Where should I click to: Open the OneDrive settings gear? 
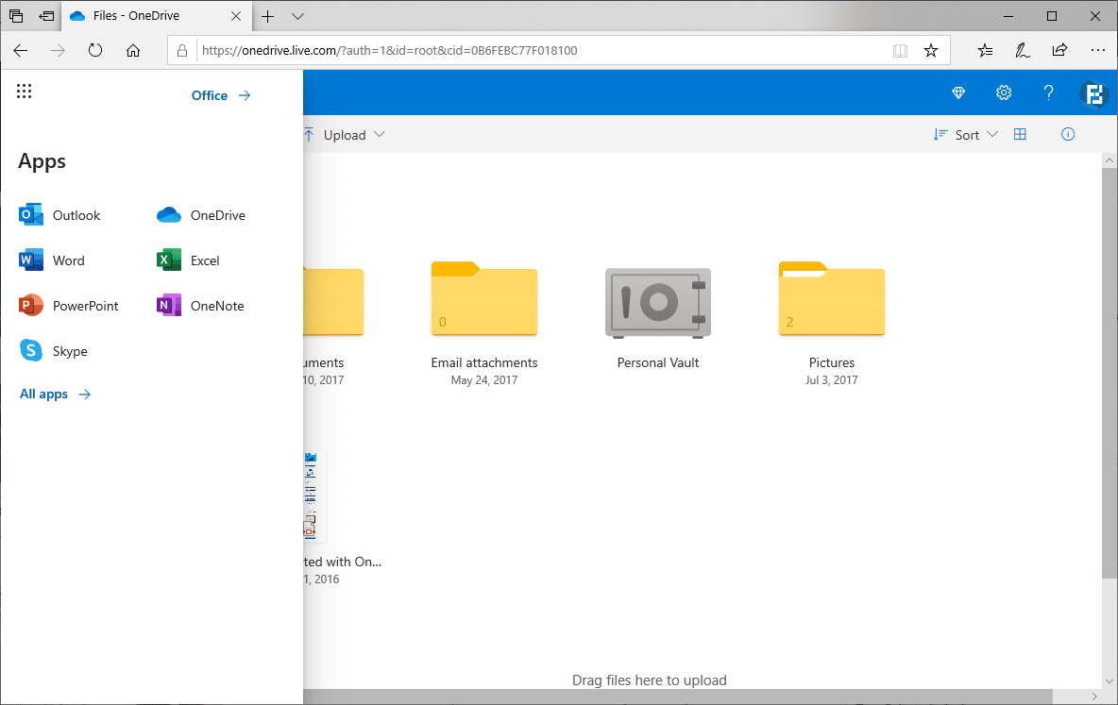coord(1004,92)
